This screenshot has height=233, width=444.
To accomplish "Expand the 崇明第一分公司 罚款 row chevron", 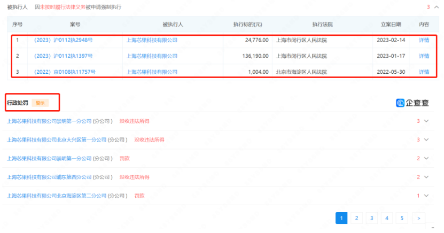I will pos(426,159).
